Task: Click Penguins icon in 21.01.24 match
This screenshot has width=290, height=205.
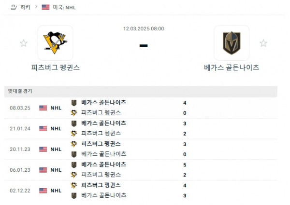Action: (x=74, y=134)
